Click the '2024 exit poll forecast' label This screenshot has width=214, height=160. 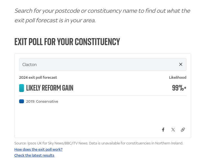coord(38,78)
